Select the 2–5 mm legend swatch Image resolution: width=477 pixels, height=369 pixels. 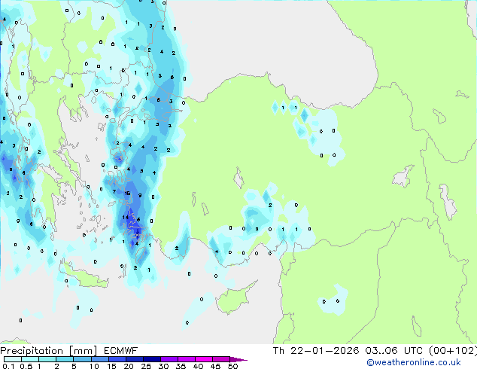65,359
